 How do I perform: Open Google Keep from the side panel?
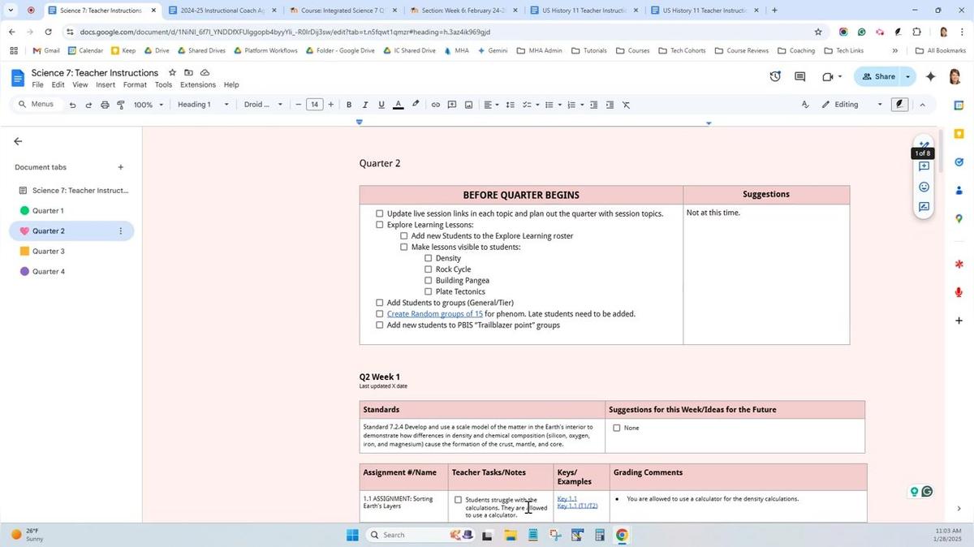coord(959,131)
